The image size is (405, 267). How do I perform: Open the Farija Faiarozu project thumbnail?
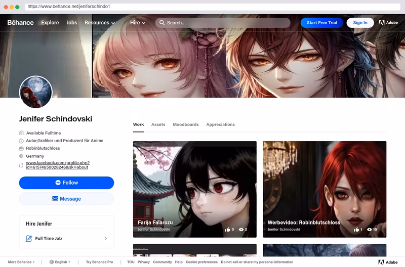[x=195, y=189]
